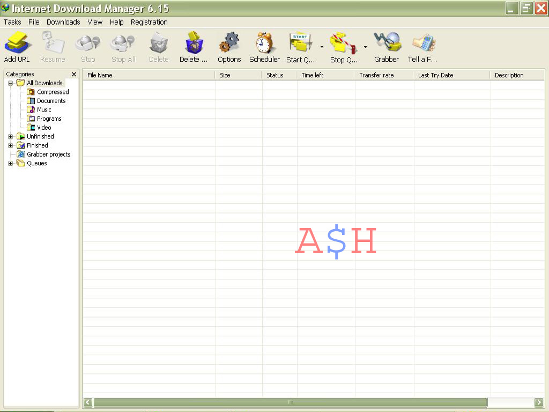Screen dimensions: 549x412
Task: Select the Compressed category folder icon
Action: point(31,92)
